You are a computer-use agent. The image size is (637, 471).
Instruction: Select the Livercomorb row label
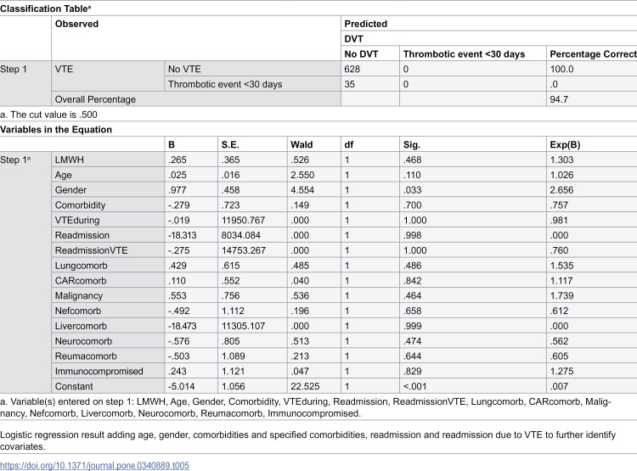coord(81,326)
